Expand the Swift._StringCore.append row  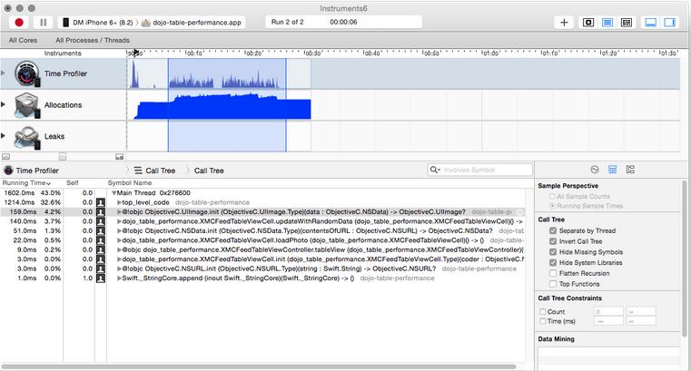(119, 278)
